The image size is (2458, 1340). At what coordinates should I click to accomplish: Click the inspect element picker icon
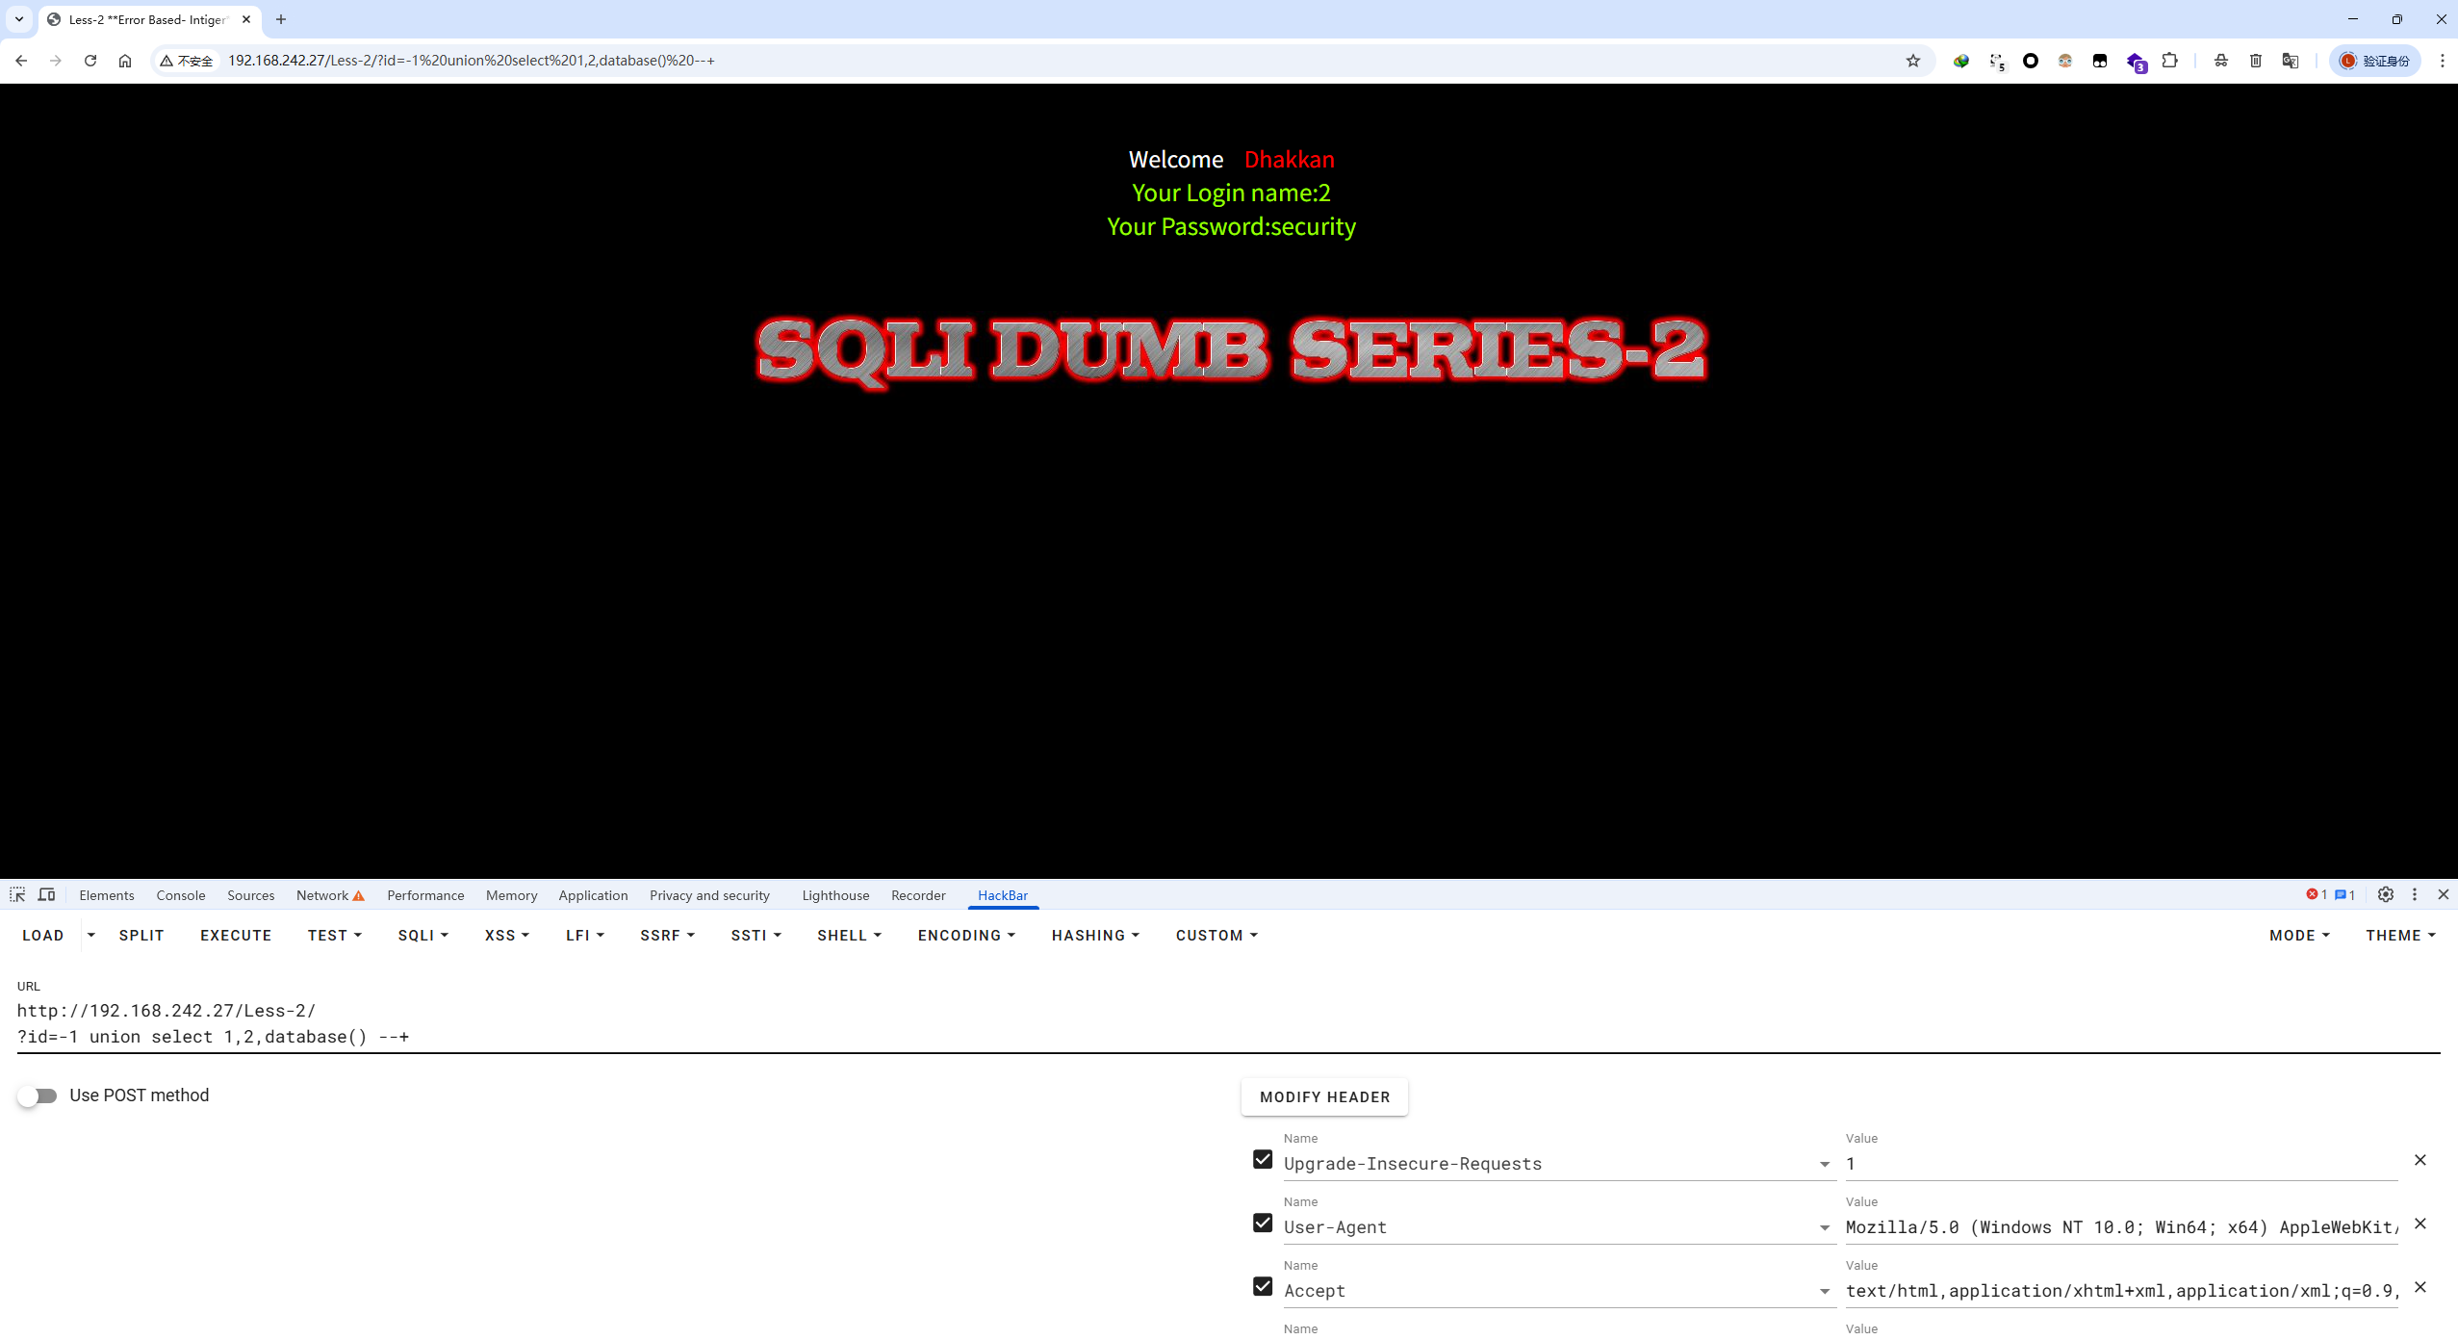[17, 894]
